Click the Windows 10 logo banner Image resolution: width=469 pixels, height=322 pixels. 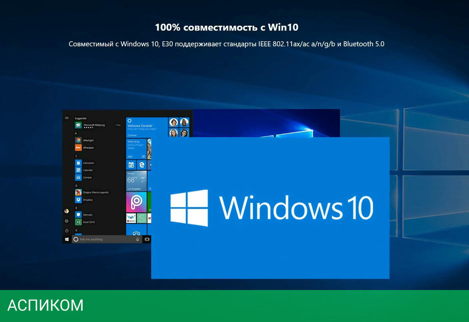(x=271, y=208)
